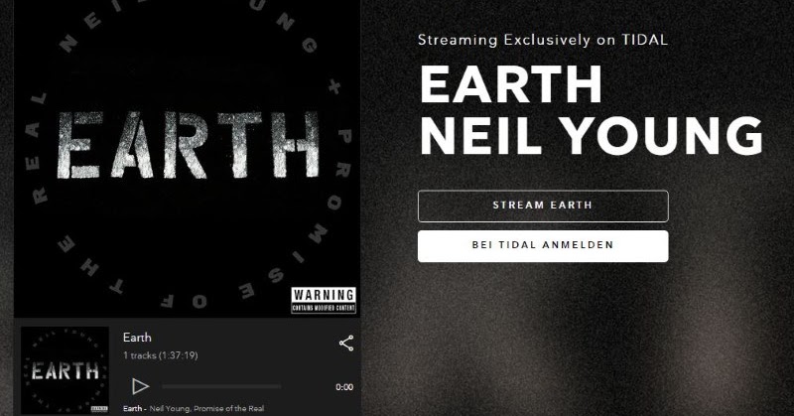Click the advisory label on small thumbnail
Screen dimensions: 794x416
[99, 408]
